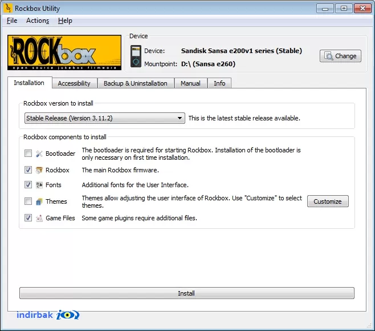Click the Rockbox firmware package icon
Screen dimensions: 375x331
tap(39, 170)
